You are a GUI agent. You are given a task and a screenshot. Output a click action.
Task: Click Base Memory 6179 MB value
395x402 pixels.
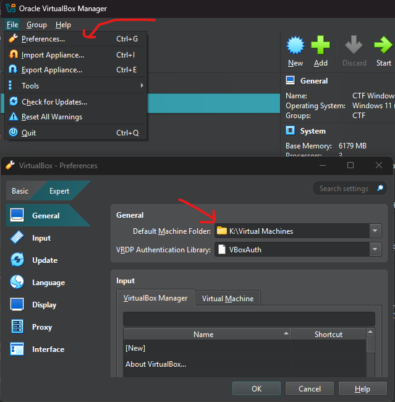click(x=352, y=145)
